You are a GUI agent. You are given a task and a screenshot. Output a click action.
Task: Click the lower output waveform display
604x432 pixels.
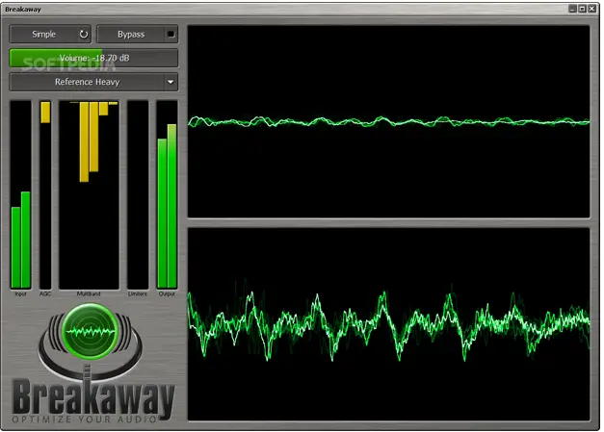click(x=388, y=324)
